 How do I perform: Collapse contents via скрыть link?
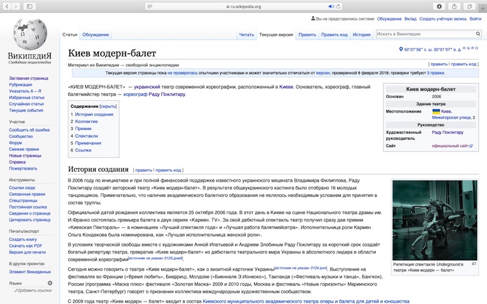pyautogui.click(x=108, y=106)
